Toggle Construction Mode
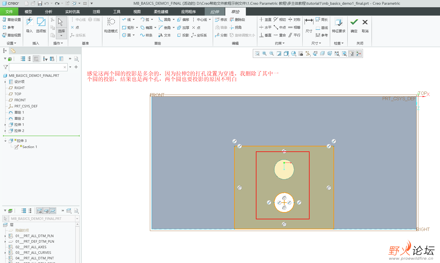The image size is (440, 263). [111, 22]
